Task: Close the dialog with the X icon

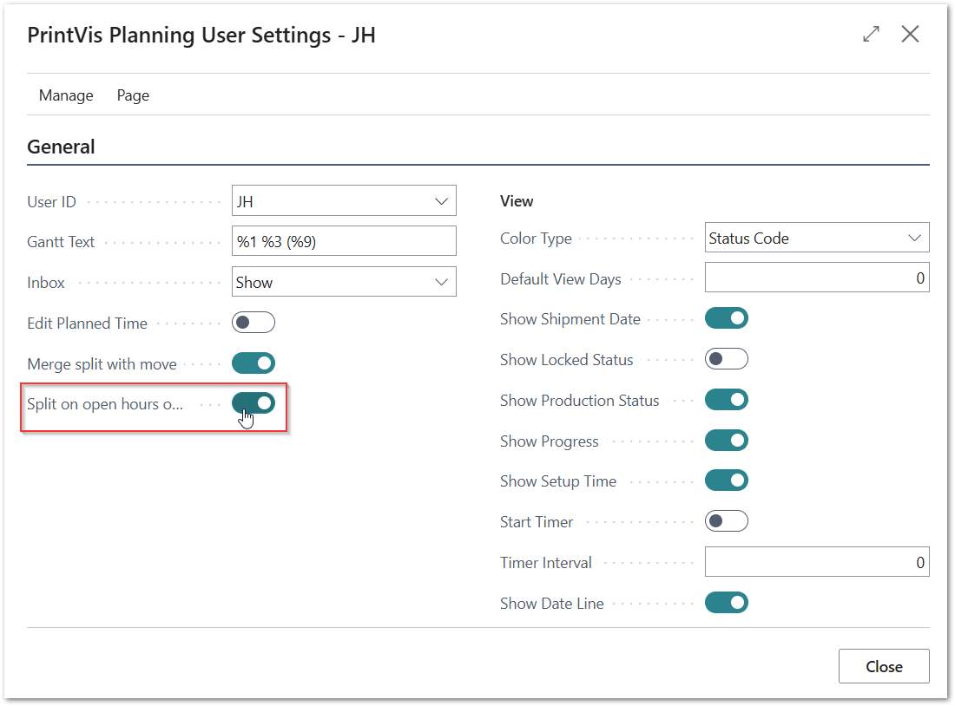Action: coord(910,34)
